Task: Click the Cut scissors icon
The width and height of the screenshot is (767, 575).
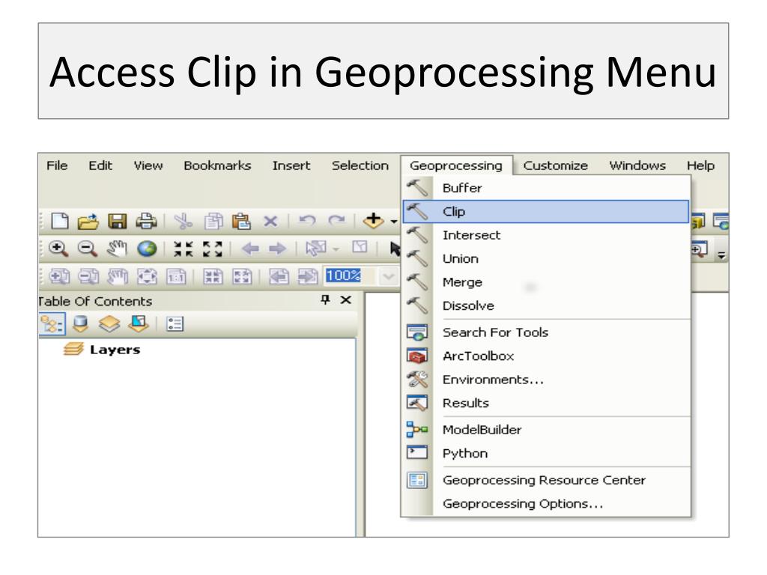Action: (x=183, y=221)
